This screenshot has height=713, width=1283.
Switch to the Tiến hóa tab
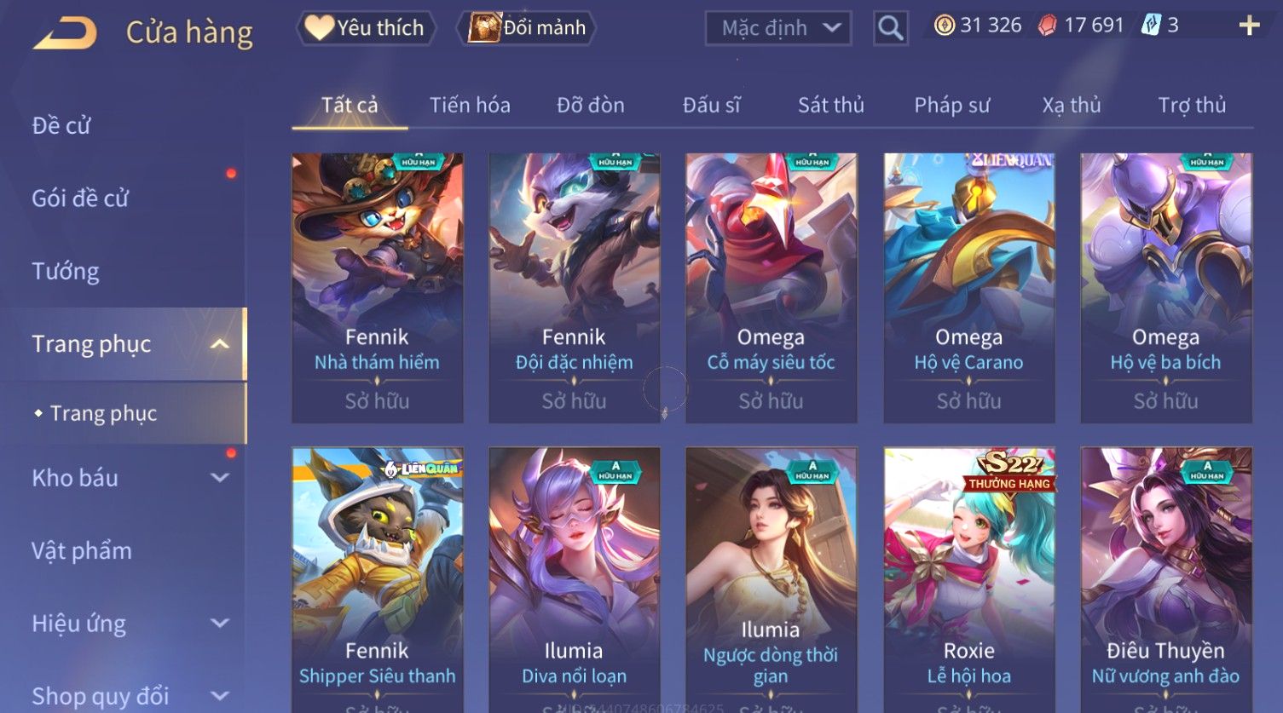[470, 106]
